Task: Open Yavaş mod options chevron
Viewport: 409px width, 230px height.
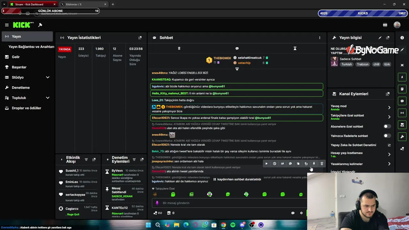Action: pos(389,108)
